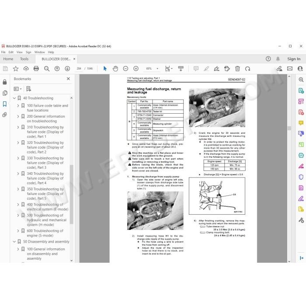Toggle scrolling read mode icon

[181, 69]
